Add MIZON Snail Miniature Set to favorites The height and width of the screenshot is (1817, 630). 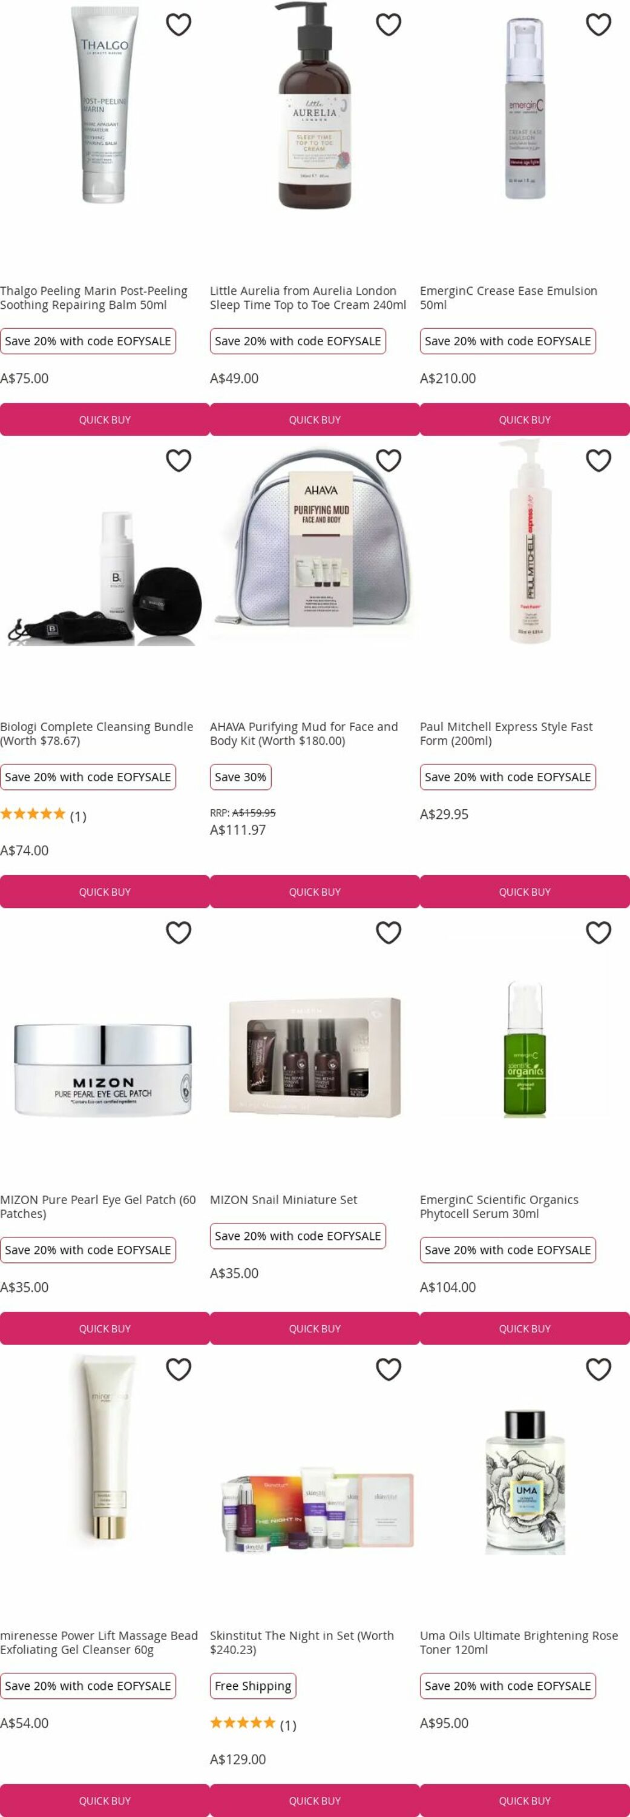pyautogui.click(x=389, y=933)
